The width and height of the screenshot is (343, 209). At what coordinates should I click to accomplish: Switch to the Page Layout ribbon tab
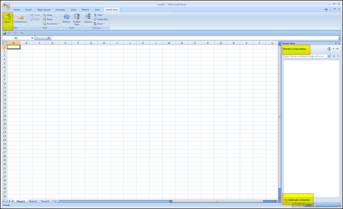tap(44, 10)
